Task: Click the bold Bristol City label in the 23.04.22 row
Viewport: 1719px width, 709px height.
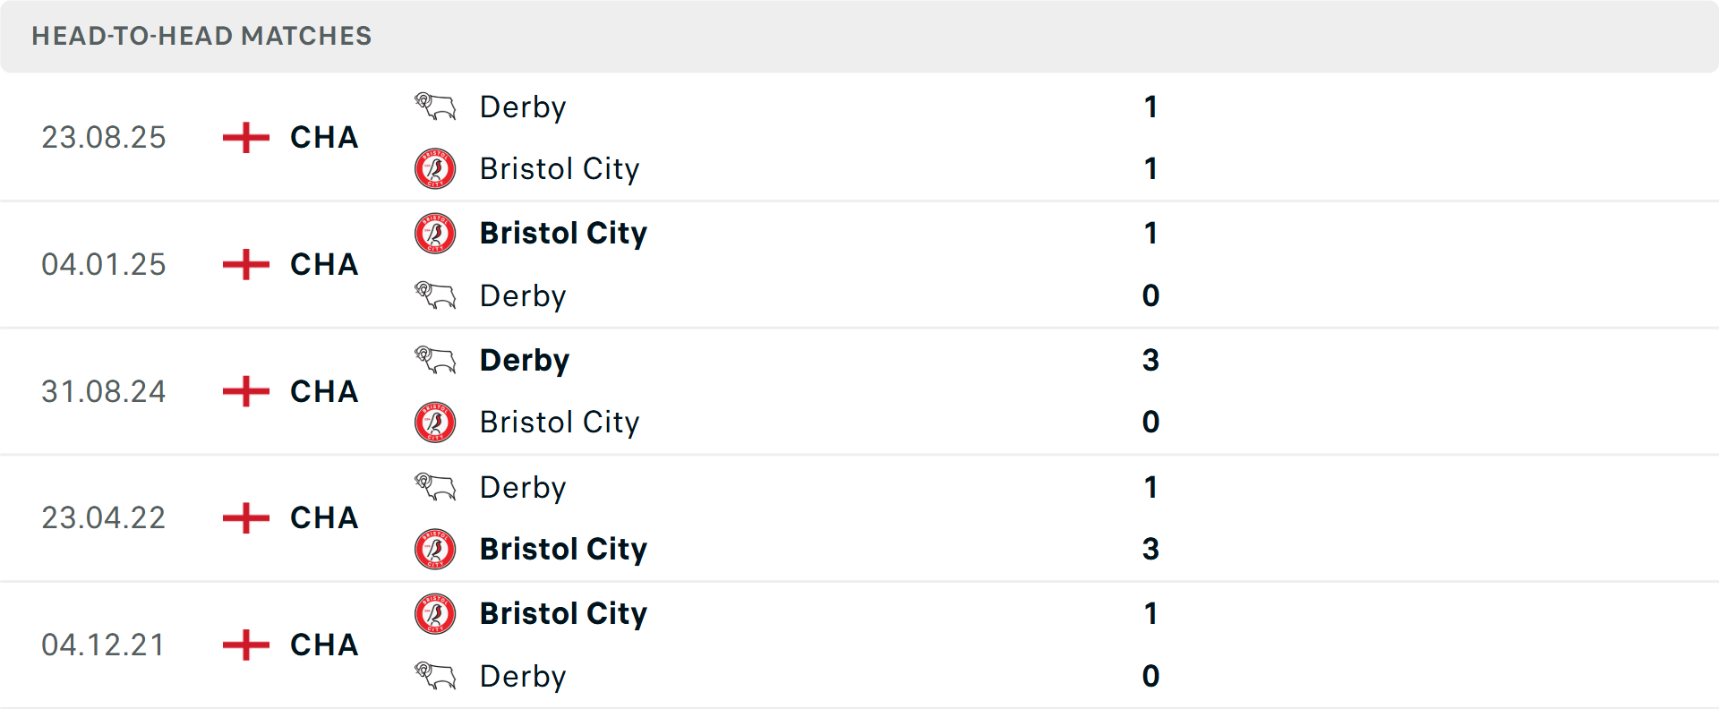Action: coord(564,550)
